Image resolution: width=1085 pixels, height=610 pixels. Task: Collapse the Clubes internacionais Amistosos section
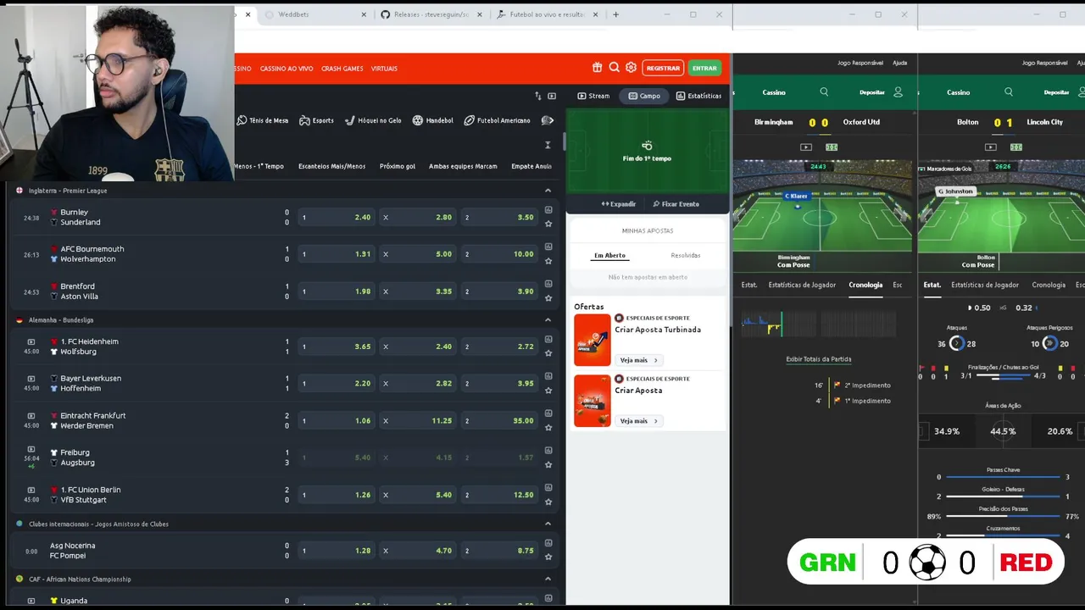(548, 524)
